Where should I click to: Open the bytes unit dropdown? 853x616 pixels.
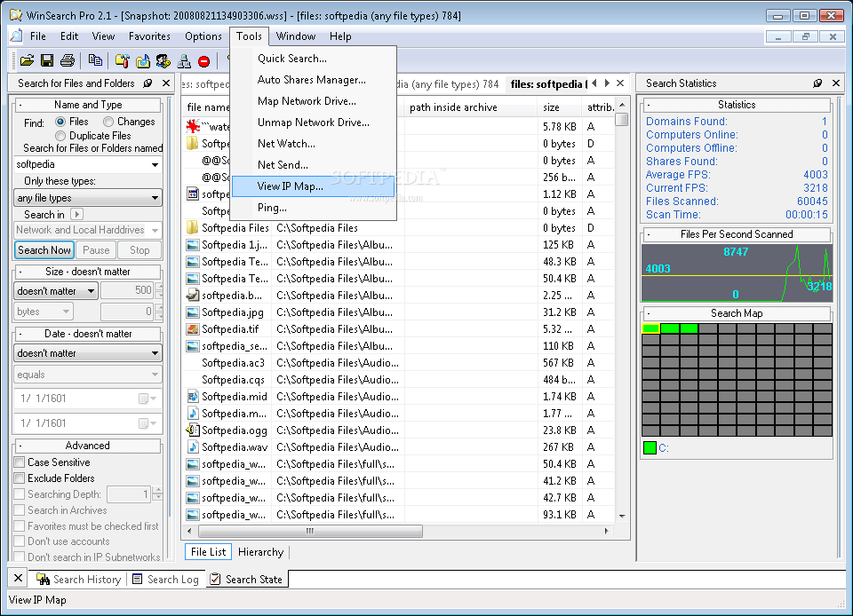pos(66,312)
